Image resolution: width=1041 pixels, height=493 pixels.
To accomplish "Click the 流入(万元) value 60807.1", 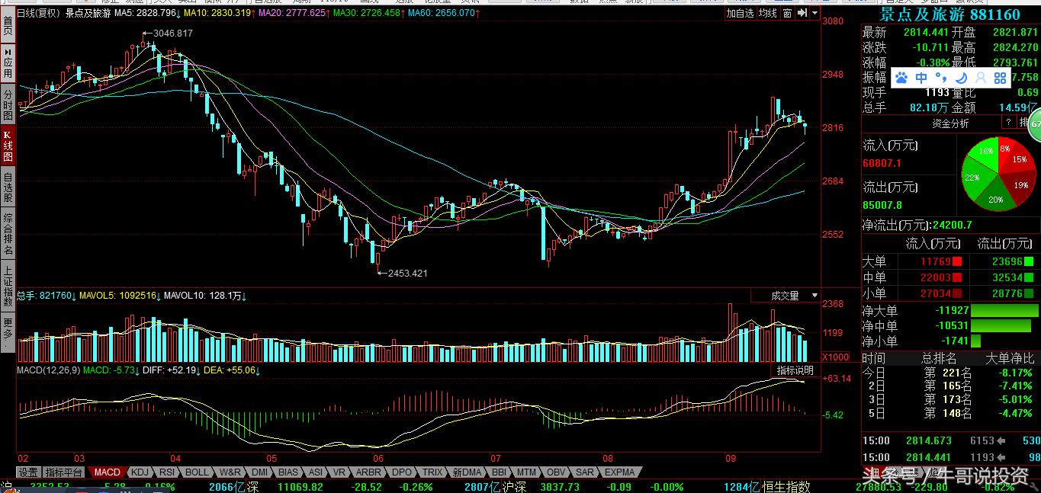I will click(882, 163).
